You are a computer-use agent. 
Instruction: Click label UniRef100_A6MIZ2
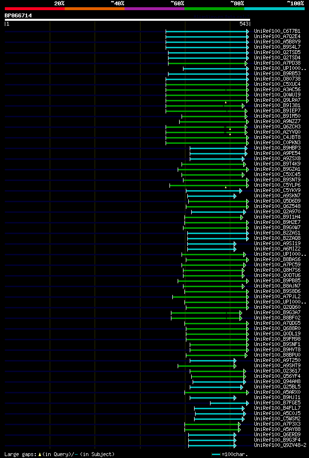(x=277, y=249)
